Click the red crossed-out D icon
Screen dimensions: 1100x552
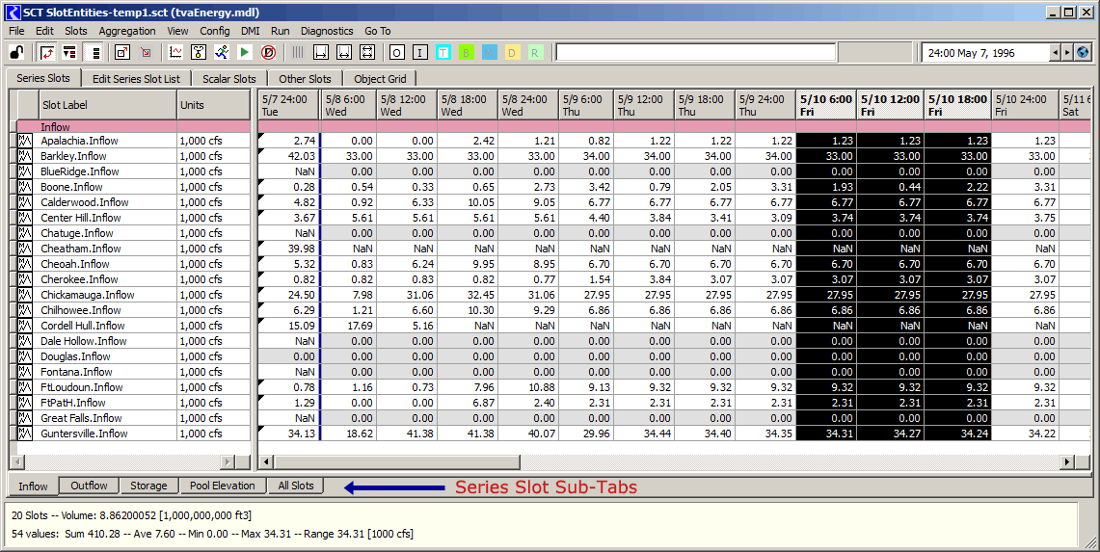[x=268, y=53]
